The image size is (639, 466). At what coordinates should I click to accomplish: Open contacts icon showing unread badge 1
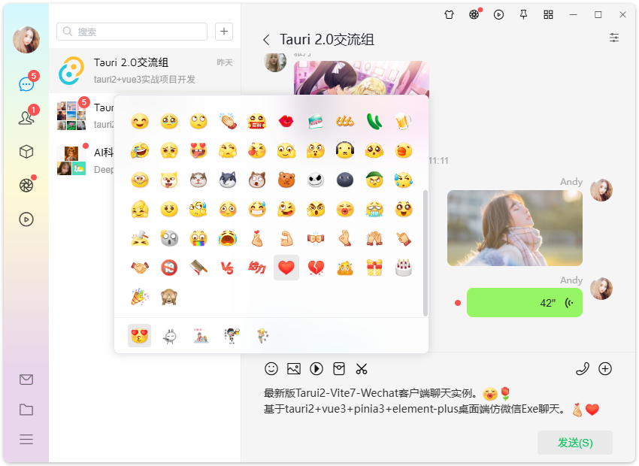[x=26, y=115]
